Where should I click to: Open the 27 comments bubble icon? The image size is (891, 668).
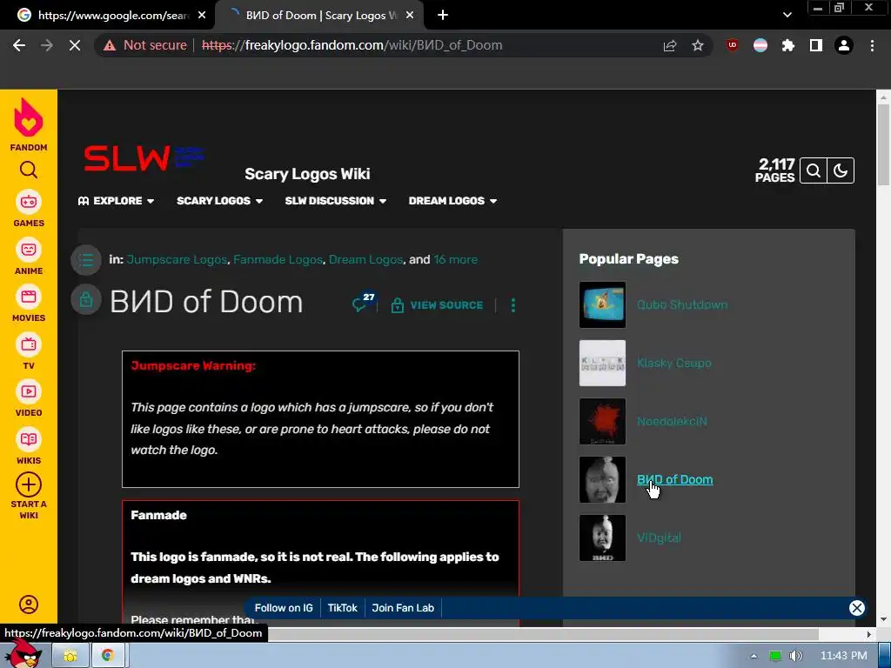(x=364, y=302)
